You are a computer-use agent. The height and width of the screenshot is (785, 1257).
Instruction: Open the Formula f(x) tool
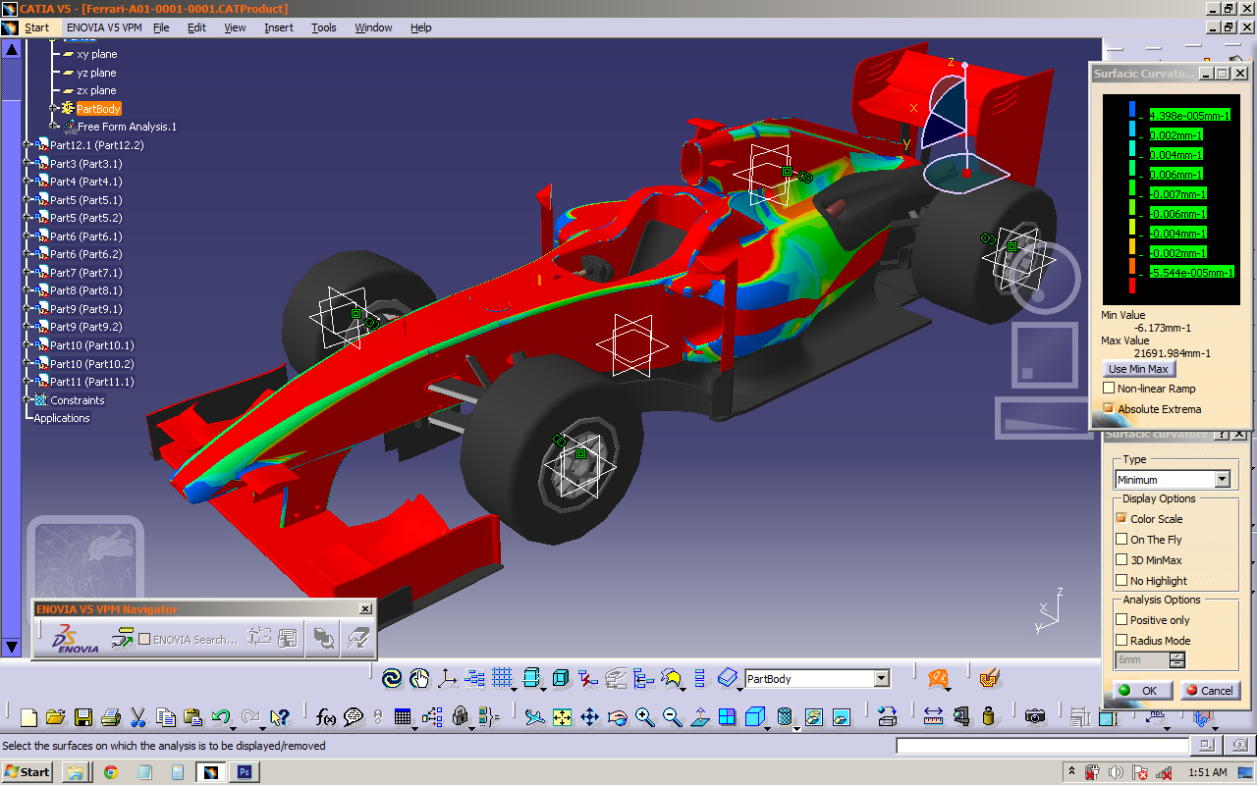(x=327, y=717)
